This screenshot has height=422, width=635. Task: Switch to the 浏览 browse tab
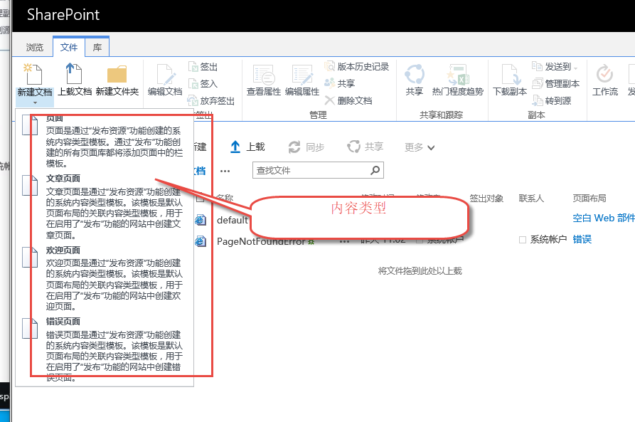(x=34, y=48)
